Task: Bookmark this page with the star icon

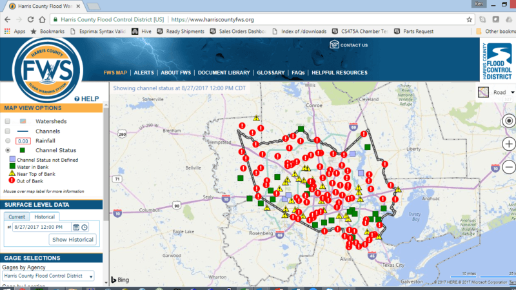Action: click(x=469, y=20)
